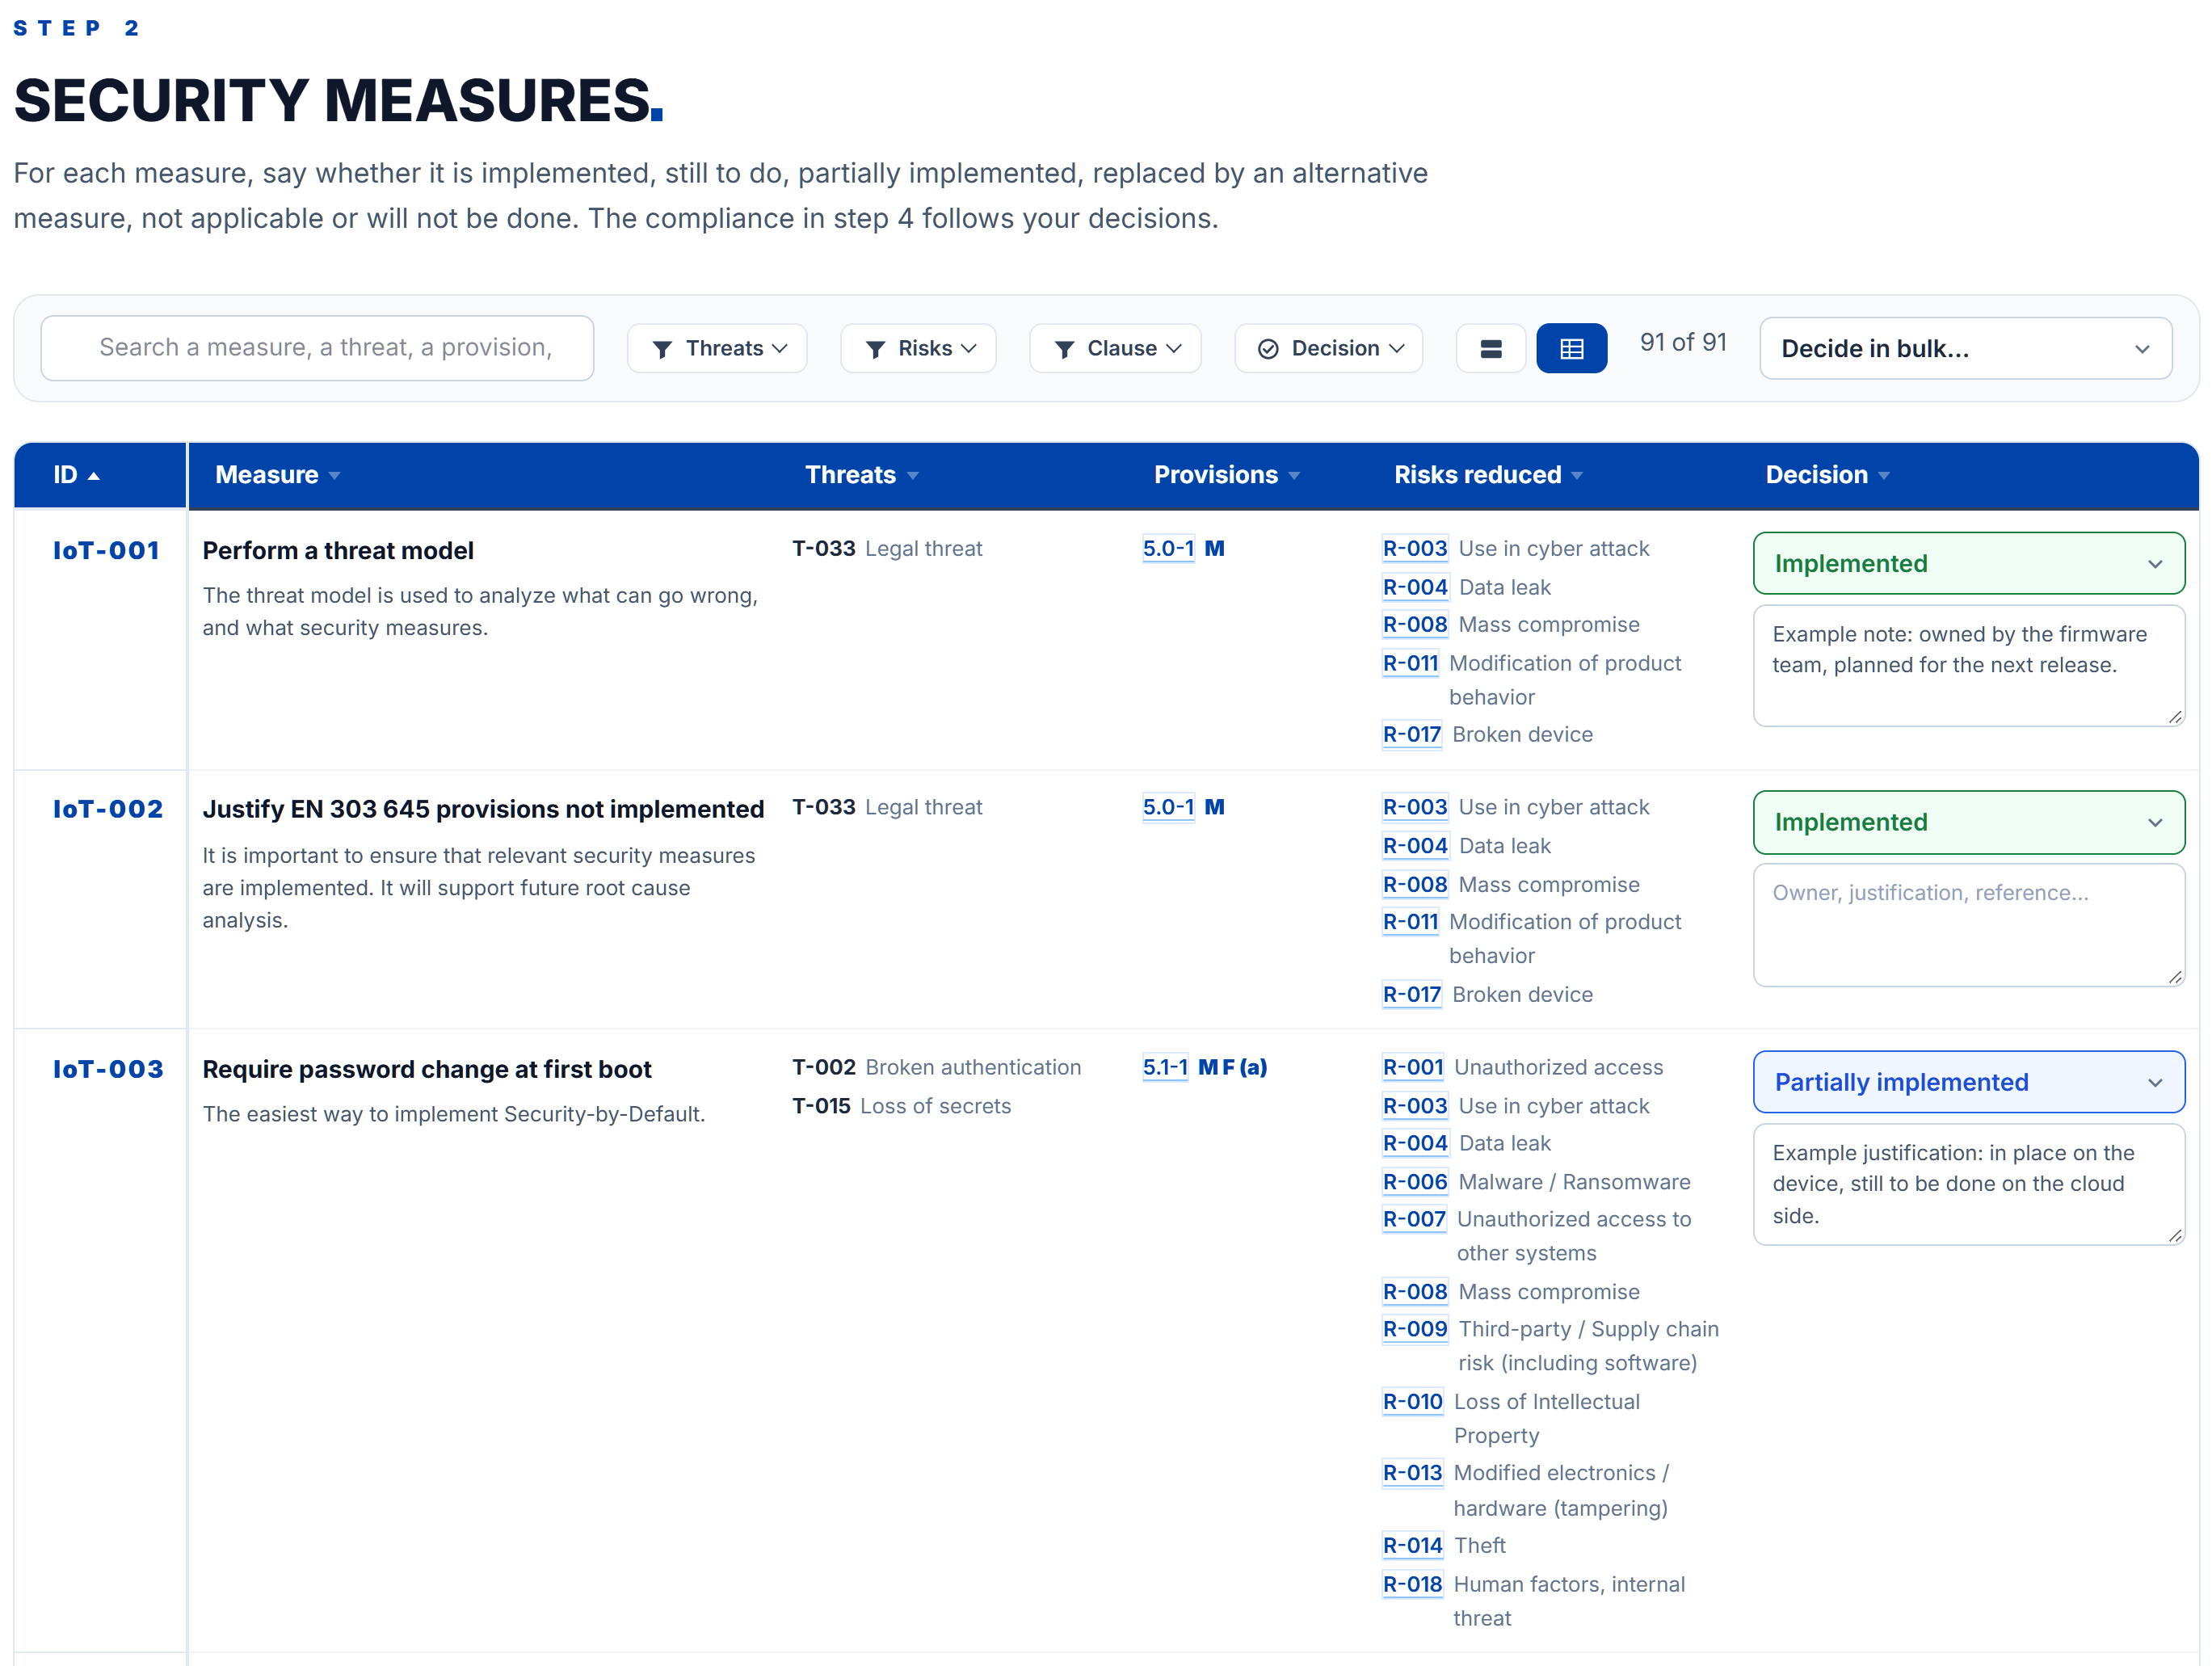Change IoT-003 Partially implemented decision dropdown
Image resolution: width=2212 pixels, height=1666 pixels.
(1968, 1082)
